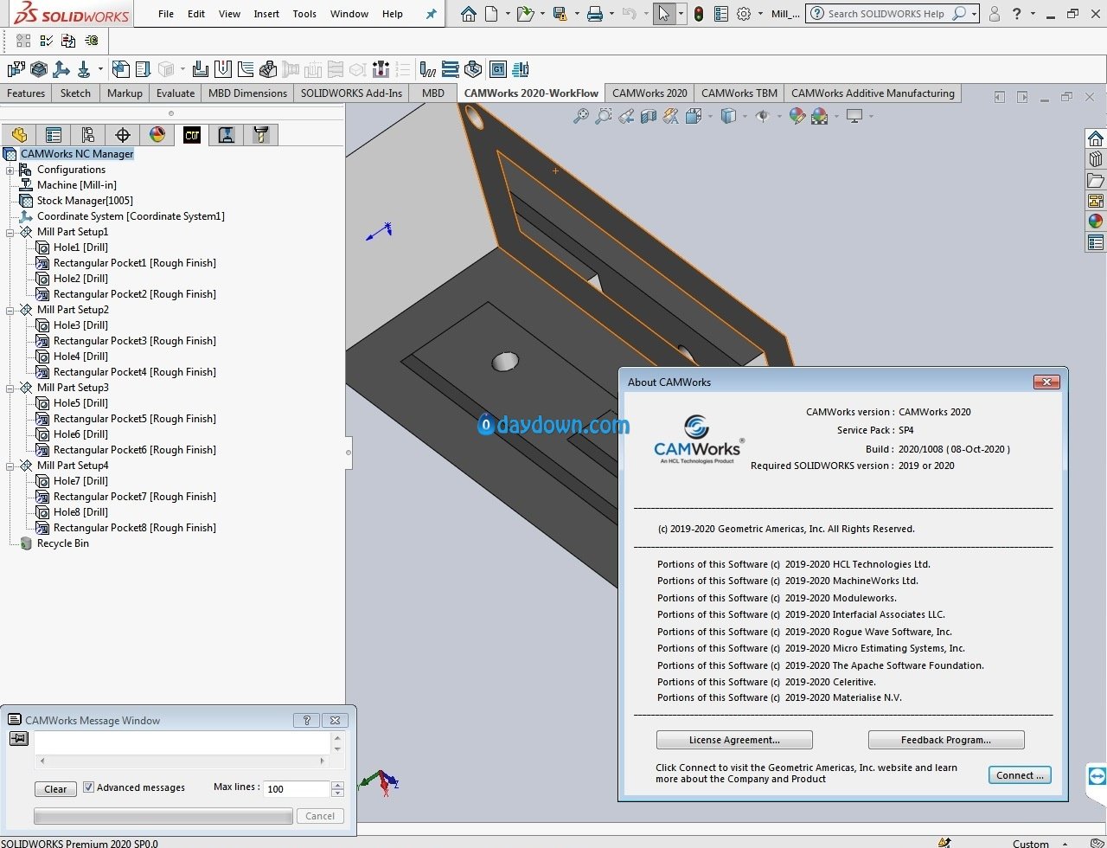Switch to the CAMWorks 2020 tab
The width and height of the screenshot is (1107, 848).
tap(649, 93)
